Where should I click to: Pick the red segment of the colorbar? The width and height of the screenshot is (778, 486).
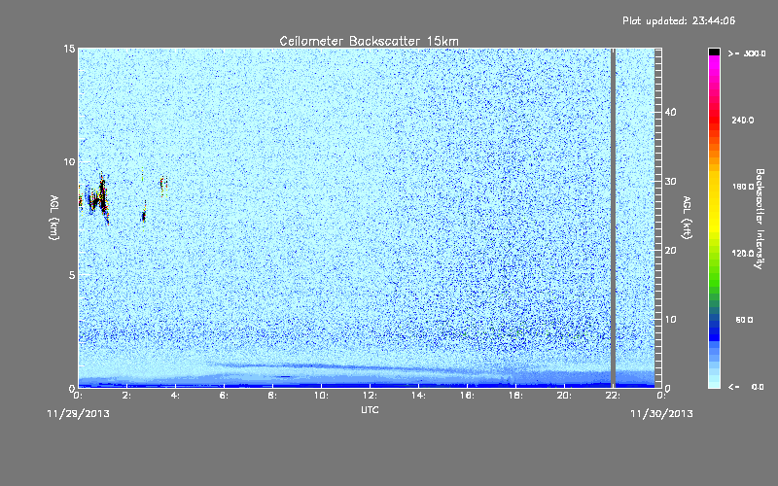(714, 119)
